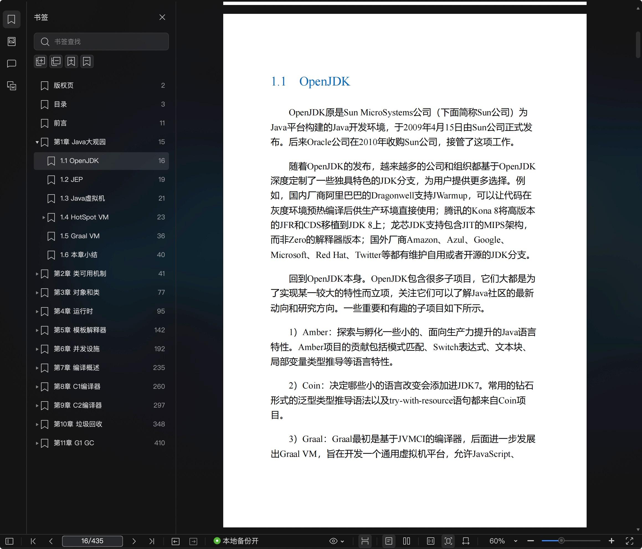
Task: Go to the 前言 bookmark
Action: pos(101,123)
